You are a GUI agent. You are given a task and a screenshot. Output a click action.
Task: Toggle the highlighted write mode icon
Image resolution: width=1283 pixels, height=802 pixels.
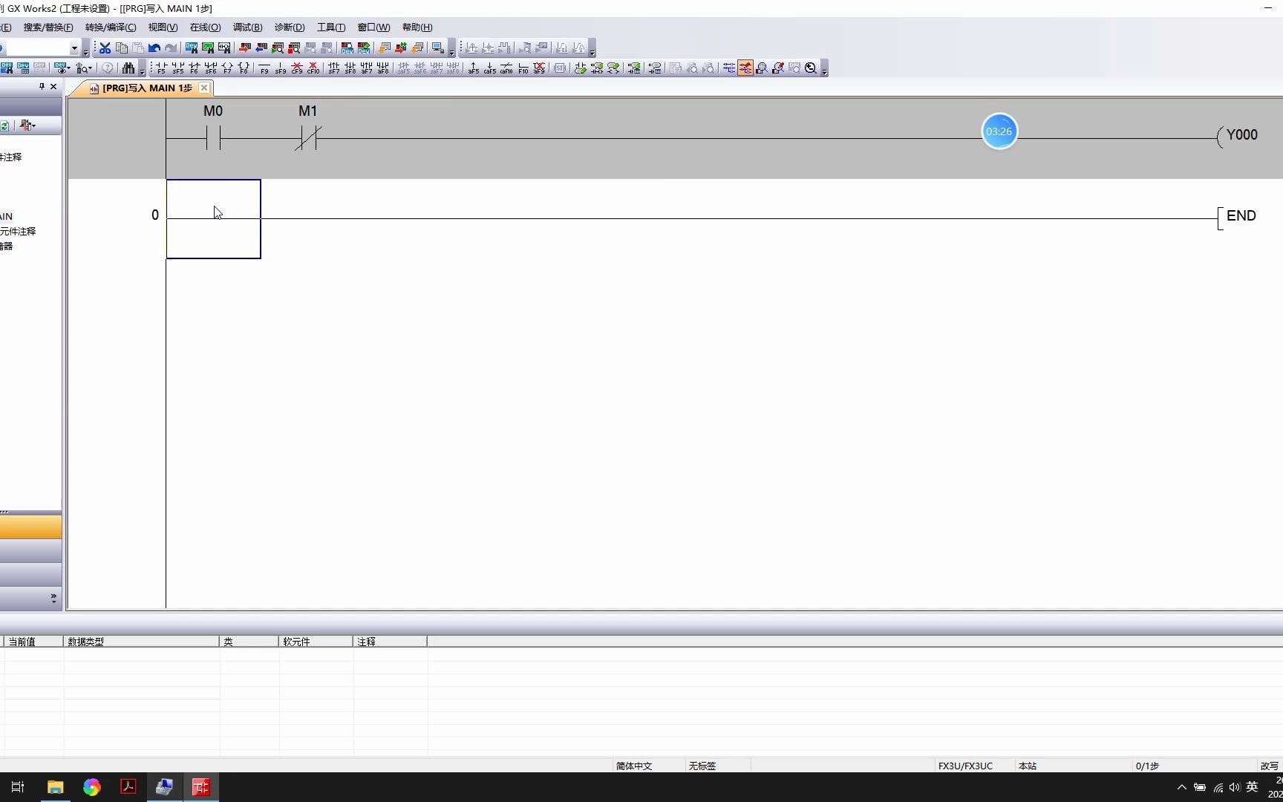(x=745, y=68)
